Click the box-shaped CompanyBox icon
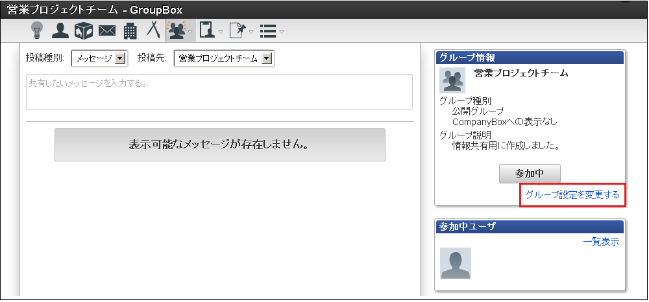 pyautogui.click(x=84, y=31)
